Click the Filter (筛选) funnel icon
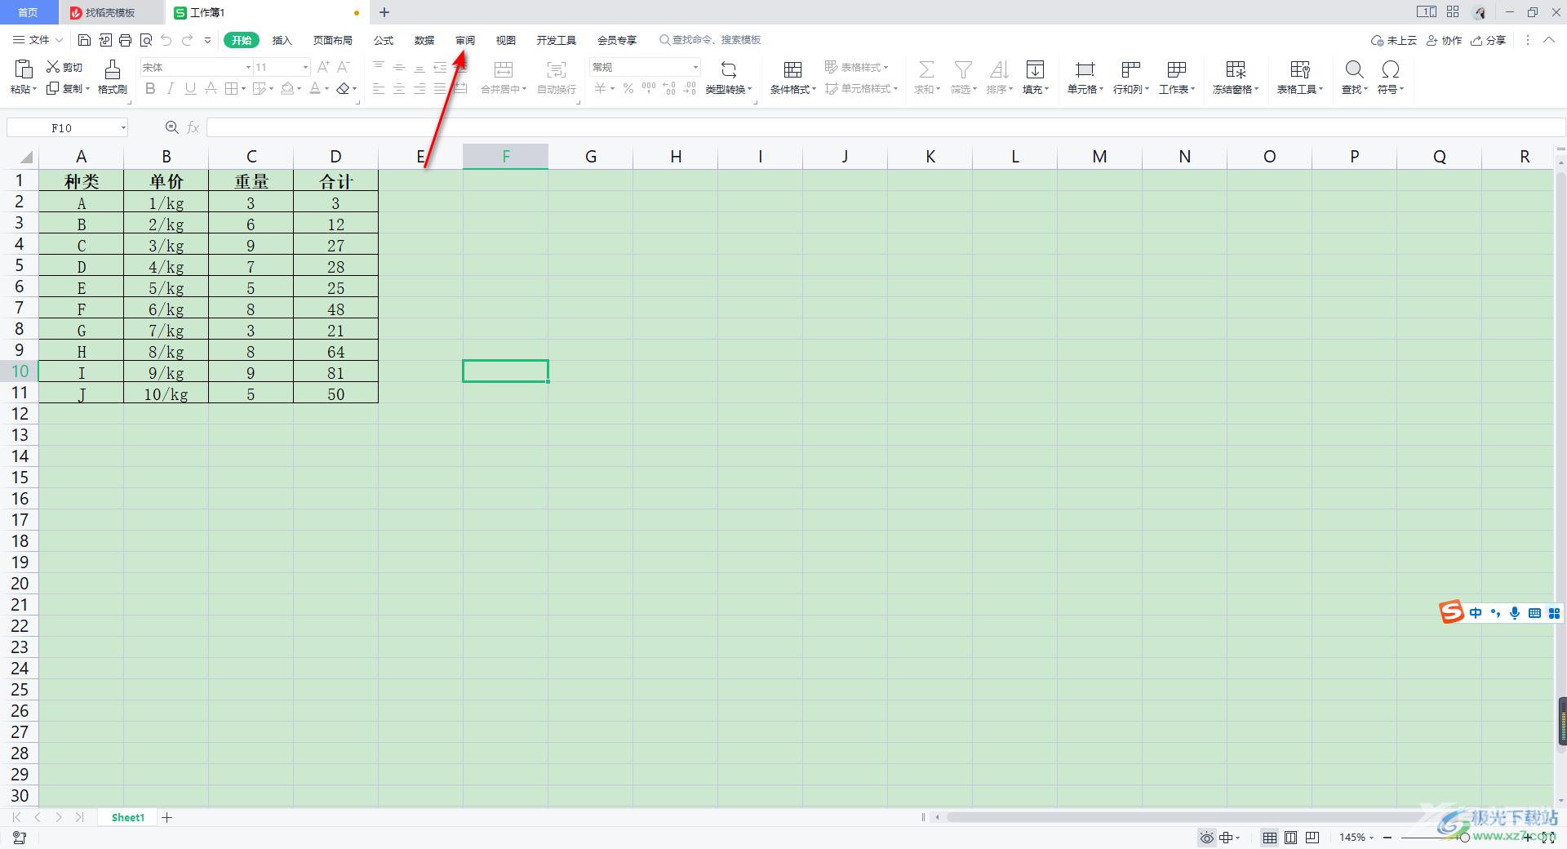This screenshot has width=1567, height=849. click(963, 69)
